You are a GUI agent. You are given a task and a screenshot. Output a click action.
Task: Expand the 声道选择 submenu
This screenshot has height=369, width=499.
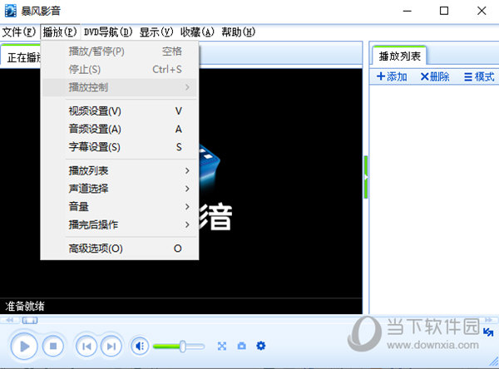(120, 189)
